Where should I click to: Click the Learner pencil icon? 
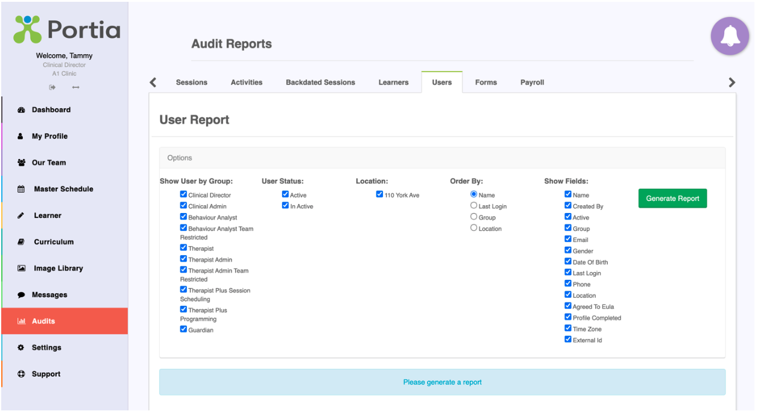21,216
